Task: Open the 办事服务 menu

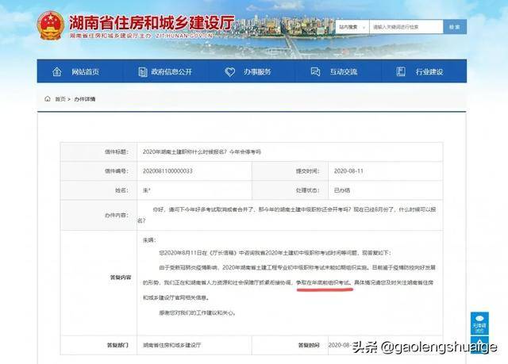Action: point(257,72)
